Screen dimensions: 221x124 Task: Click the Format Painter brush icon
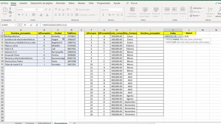pos(10,16)
